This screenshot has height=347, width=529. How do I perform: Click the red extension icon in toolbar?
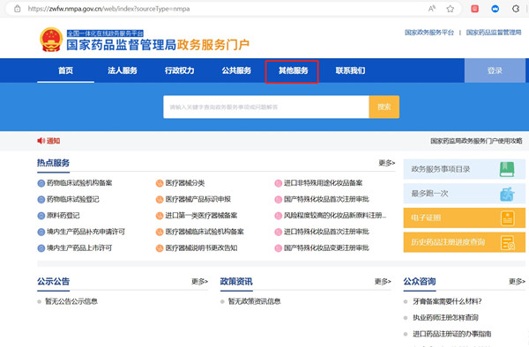pyautogui.click(x=474, y=9)
